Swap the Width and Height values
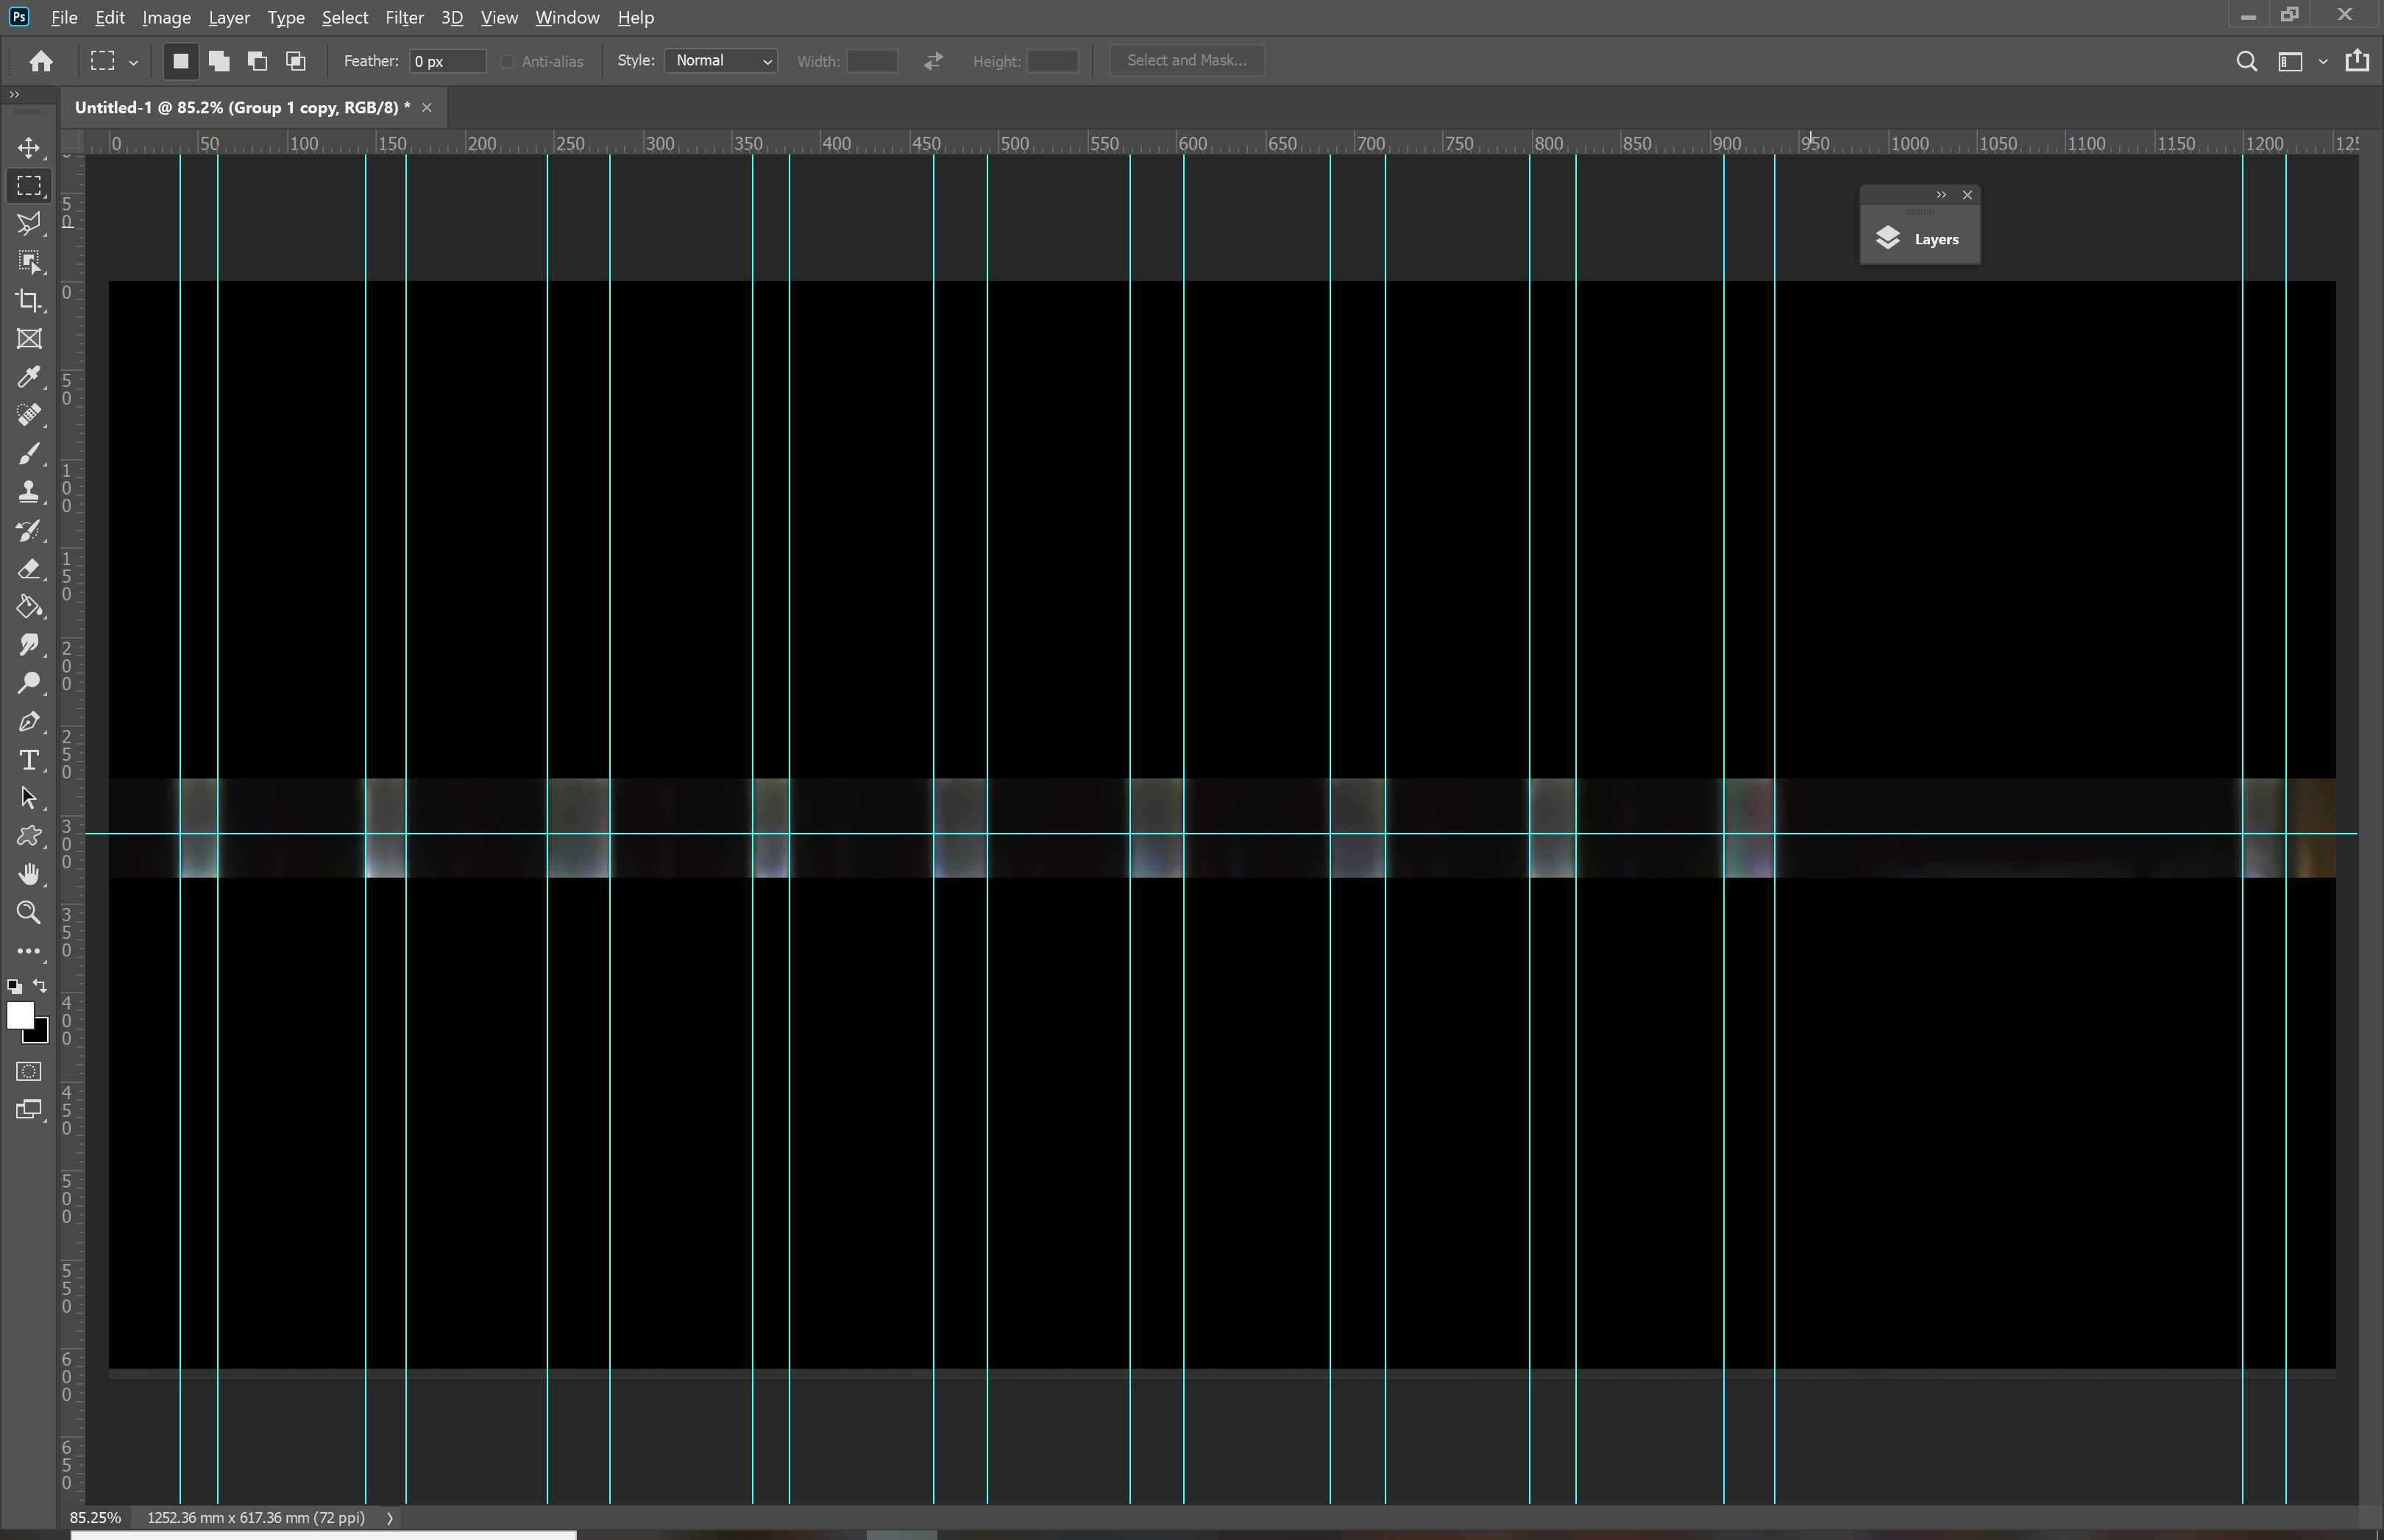2384x1540 pixels. pyautogui.click(x=933, y=61)
